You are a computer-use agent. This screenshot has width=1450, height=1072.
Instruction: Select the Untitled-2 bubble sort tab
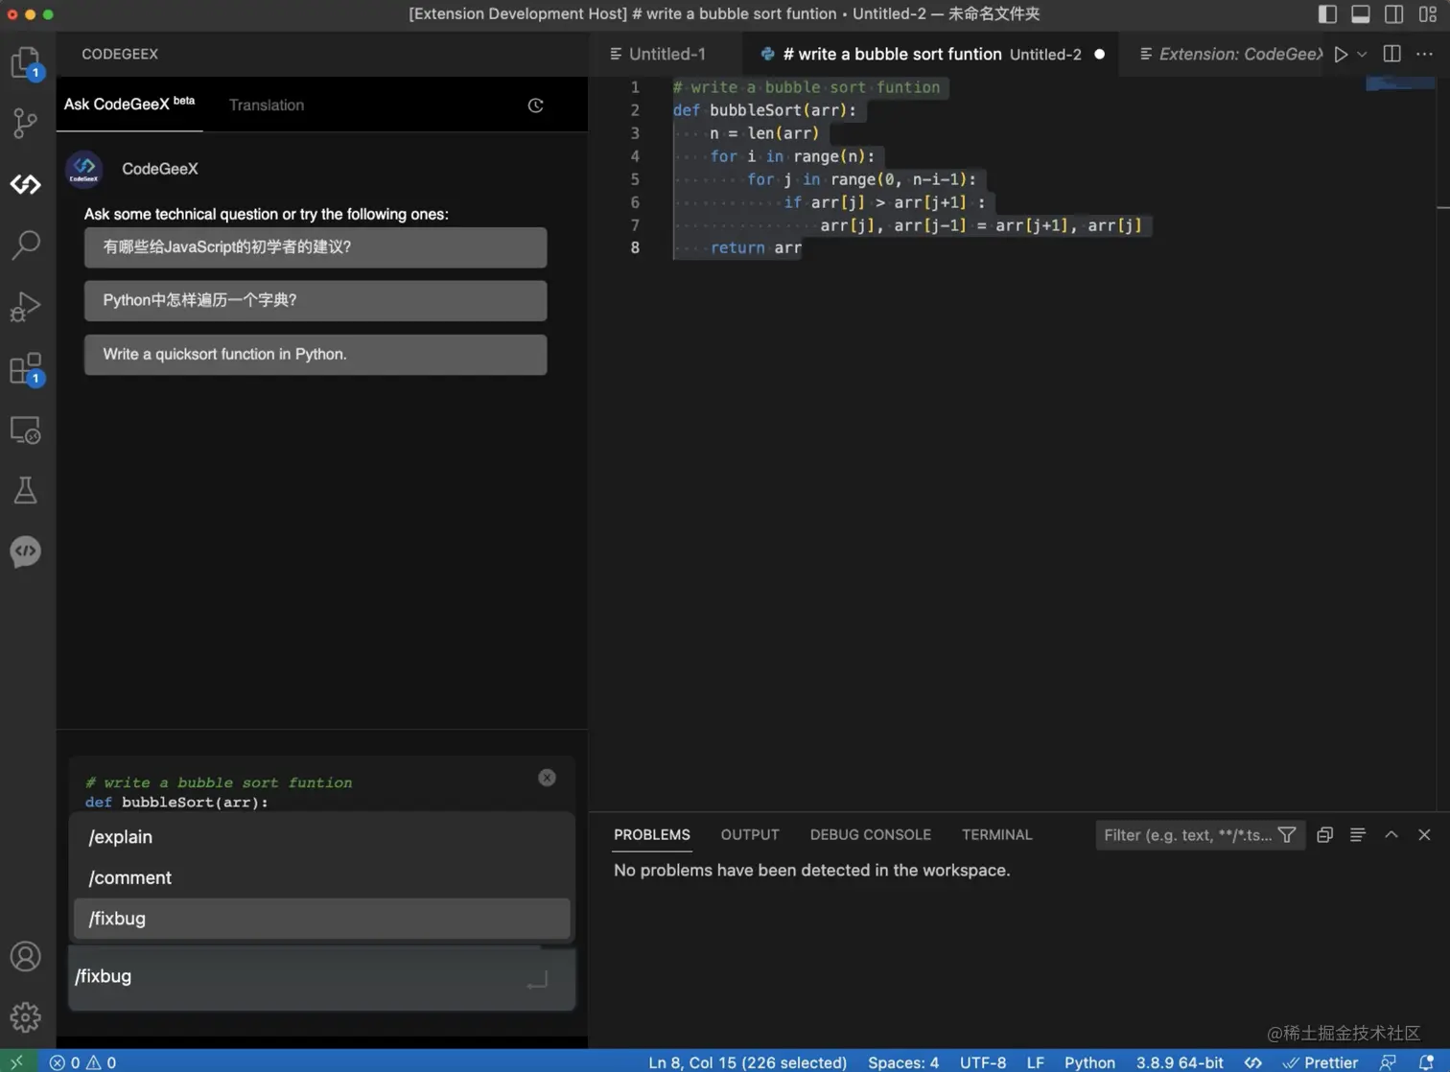click(932, 55)
